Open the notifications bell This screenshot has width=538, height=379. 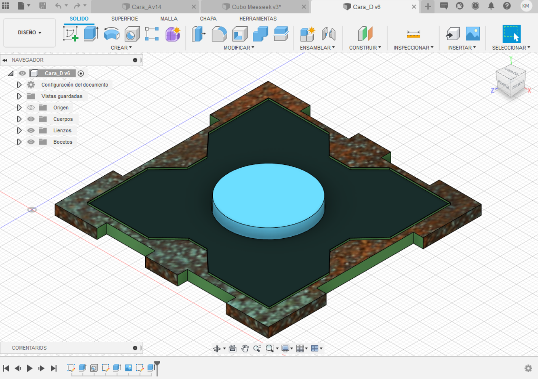[x=491, y=6]
